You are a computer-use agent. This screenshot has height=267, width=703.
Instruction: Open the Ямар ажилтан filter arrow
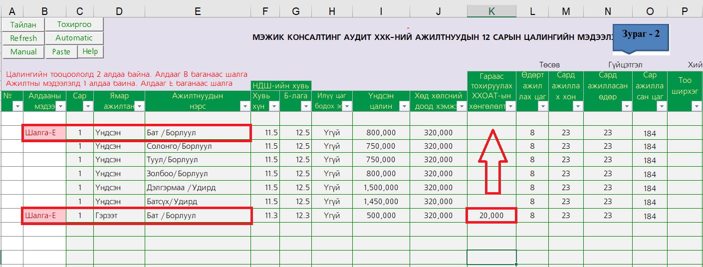[139, 106]
